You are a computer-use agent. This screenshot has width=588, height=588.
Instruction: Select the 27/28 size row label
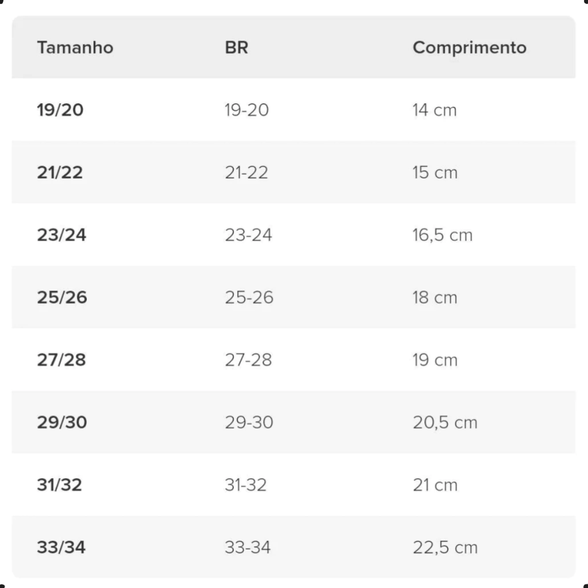click(x=61, y=360)
